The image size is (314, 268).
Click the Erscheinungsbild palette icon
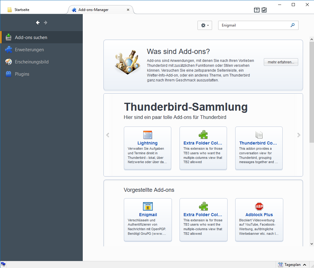click(9, 62)
